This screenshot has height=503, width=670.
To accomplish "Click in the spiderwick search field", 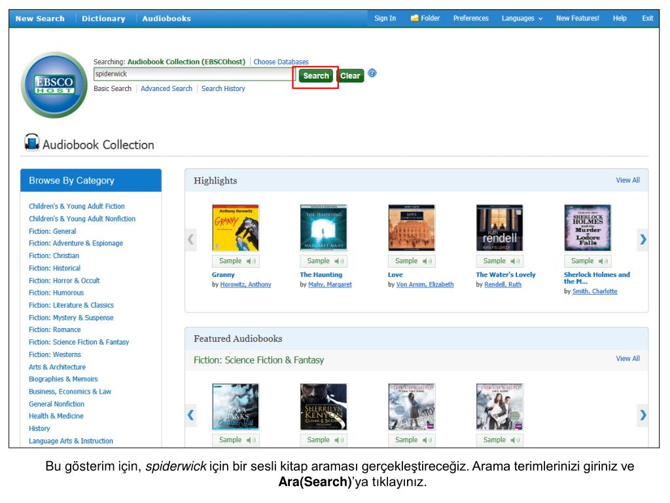I will pyautogui.click(x=194, y=74).
